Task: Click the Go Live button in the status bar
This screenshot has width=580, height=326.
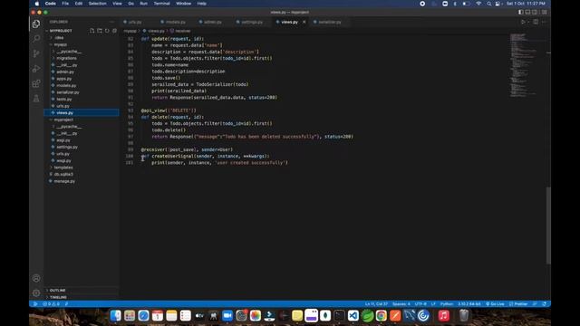Action: pyautogui.click(x=495, y=304)
